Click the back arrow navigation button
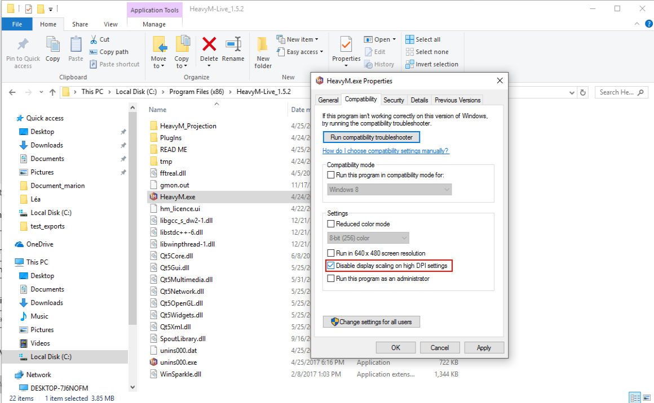The width and height of the screenshot is (654, 403). pos(12,92)
